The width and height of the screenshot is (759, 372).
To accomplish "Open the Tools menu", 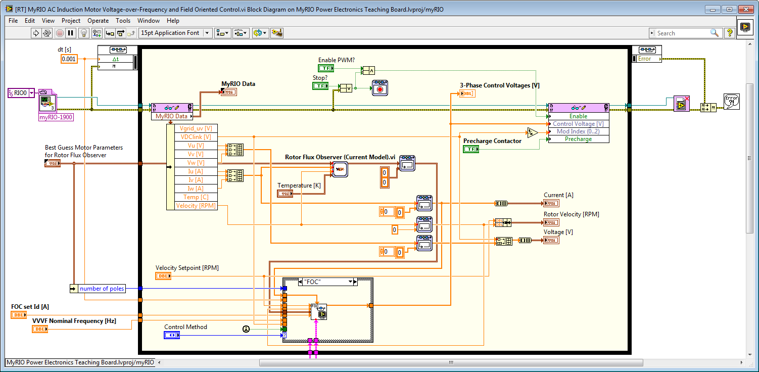I will 123,21.
